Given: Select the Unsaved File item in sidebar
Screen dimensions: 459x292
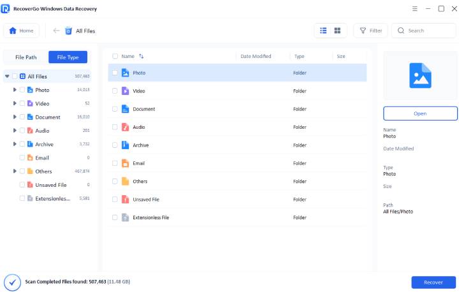Looking at the screenshot, I should (x=51, y=185).
